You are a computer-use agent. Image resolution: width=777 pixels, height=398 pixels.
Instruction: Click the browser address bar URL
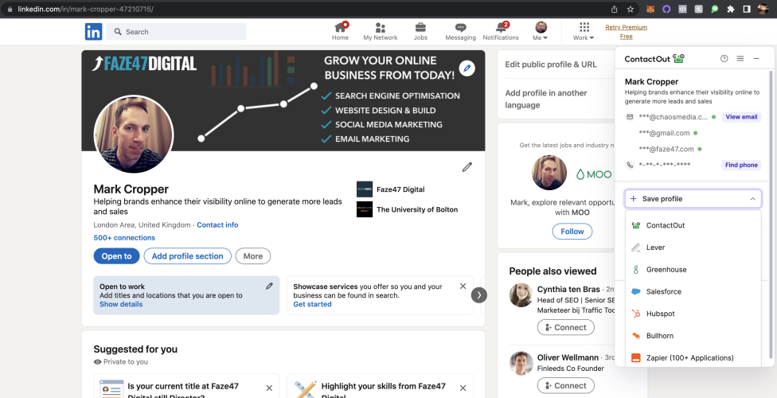click(x=85, y=9)
